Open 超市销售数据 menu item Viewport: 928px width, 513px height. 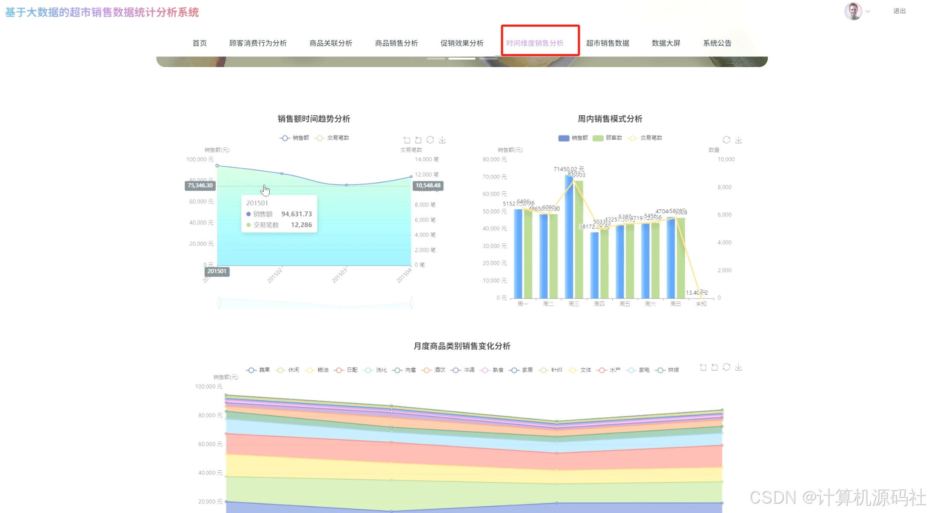coord(608,43)
